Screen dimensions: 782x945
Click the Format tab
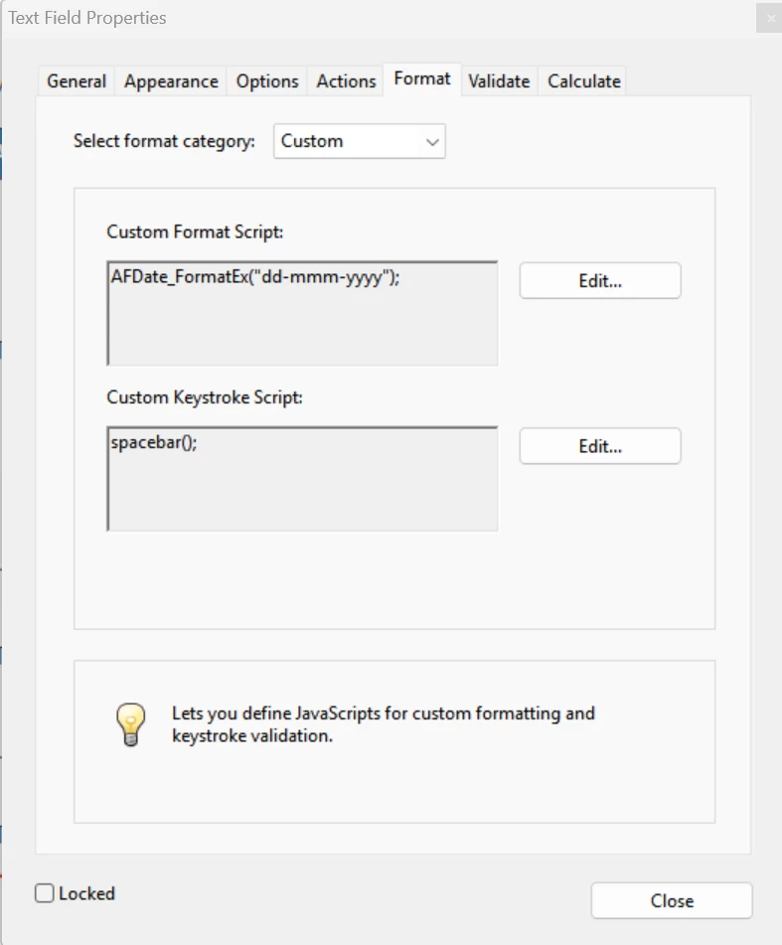tap(422, 79)
